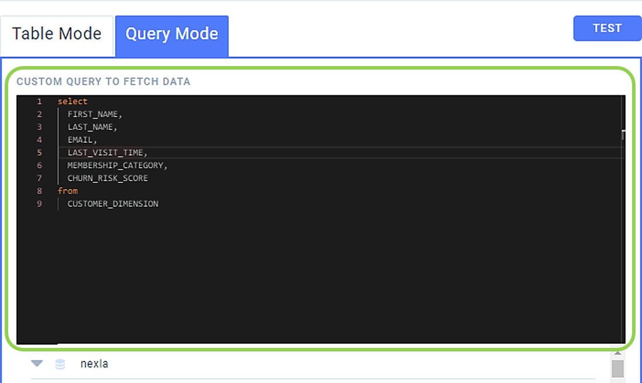642x383 pixels.
Task: Click LAST_NAME on line 3
Action: click(x=91, y=127)
